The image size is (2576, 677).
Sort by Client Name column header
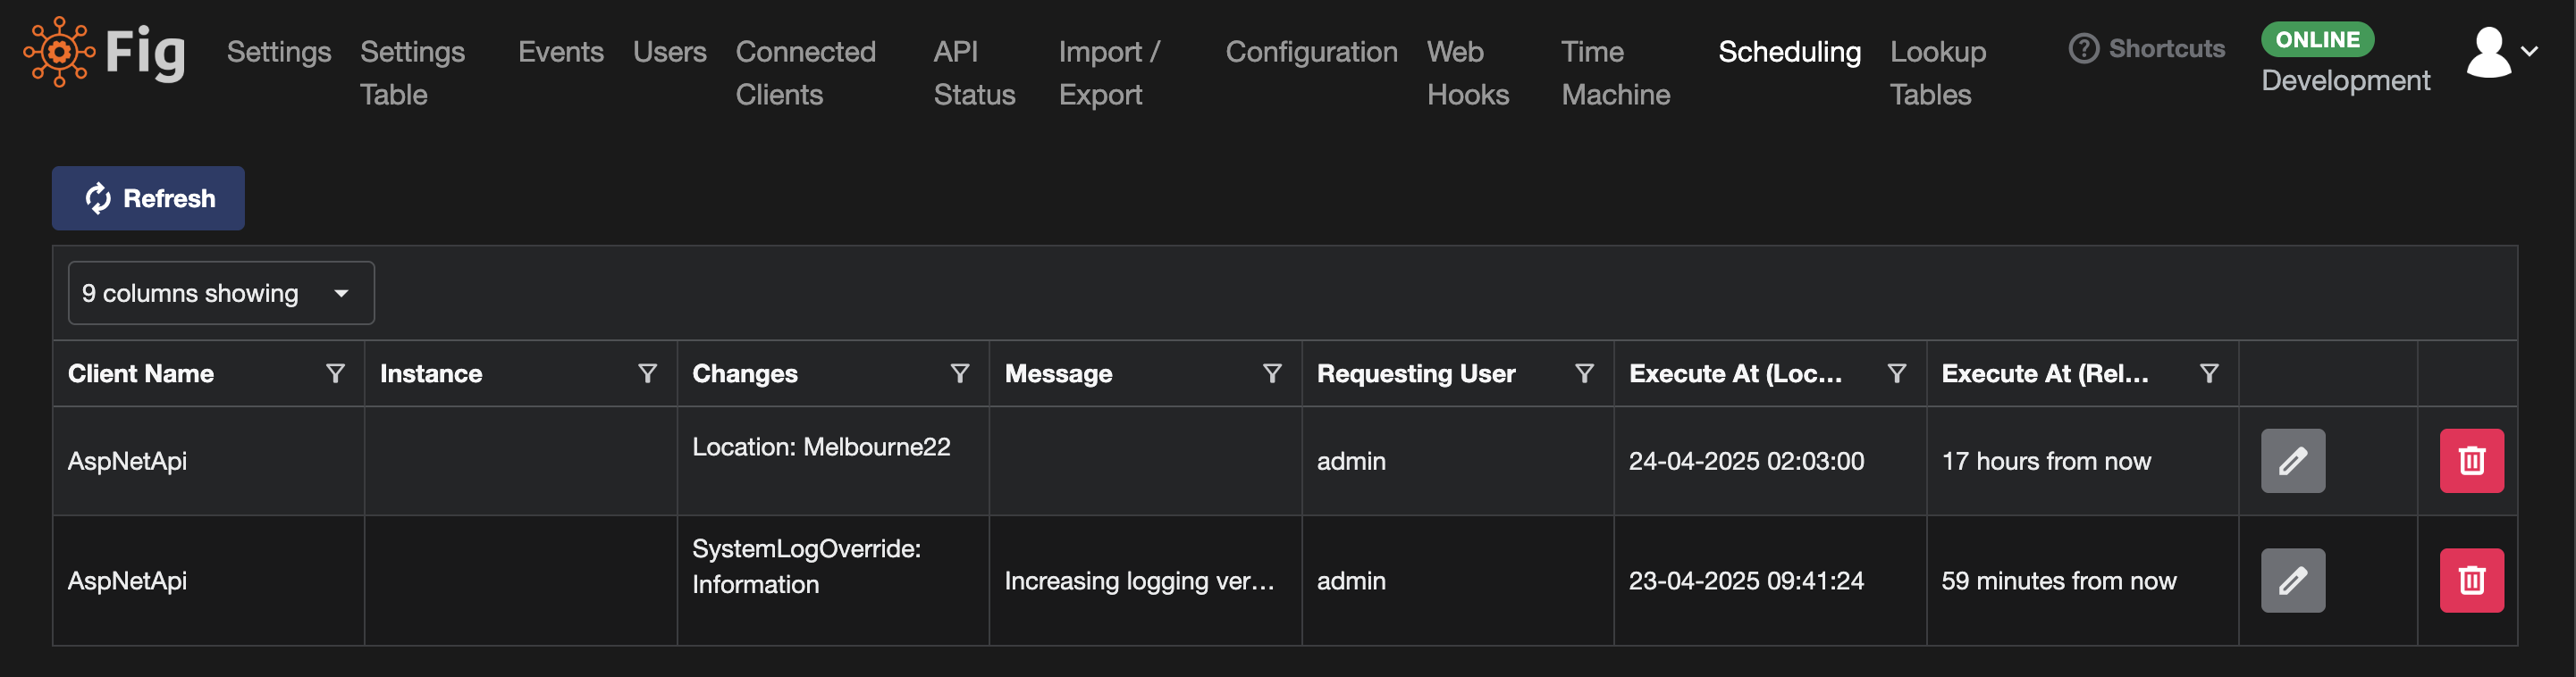coord(141,373)
